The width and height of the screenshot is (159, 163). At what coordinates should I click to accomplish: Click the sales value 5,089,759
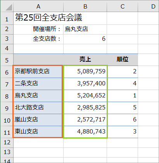(85, 71)
